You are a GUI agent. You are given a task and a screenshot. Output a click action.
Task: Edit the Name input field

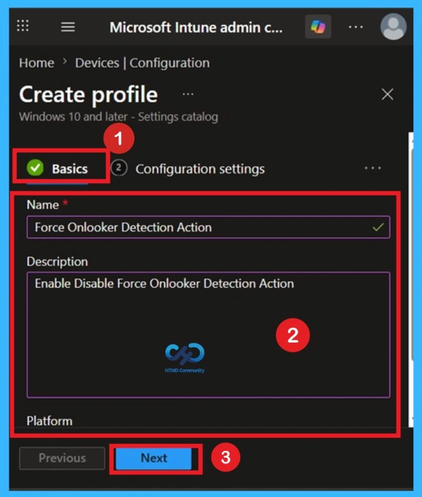(208, 227)
